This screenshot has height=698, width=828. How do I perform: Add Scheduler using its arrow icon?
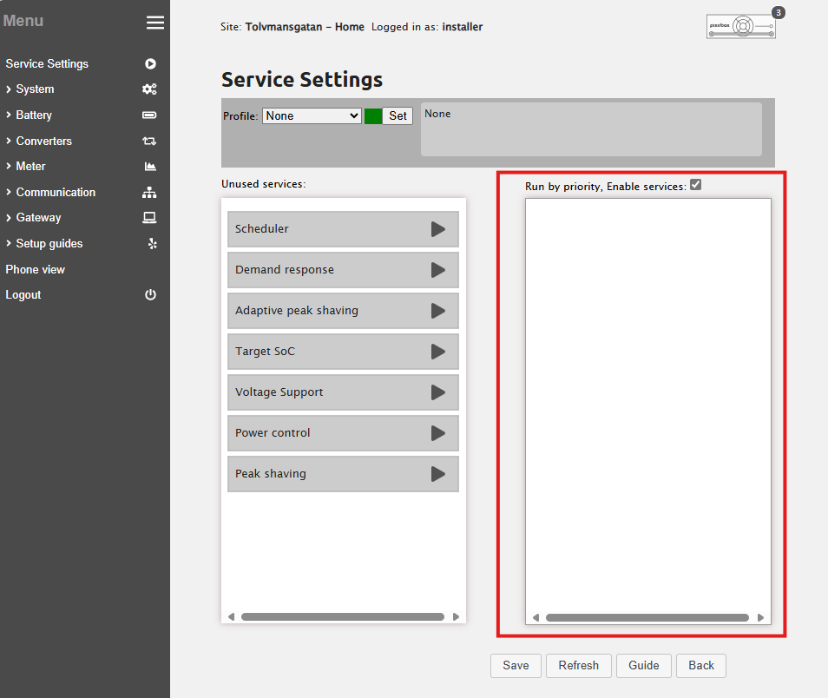click(x=437, y=229)
